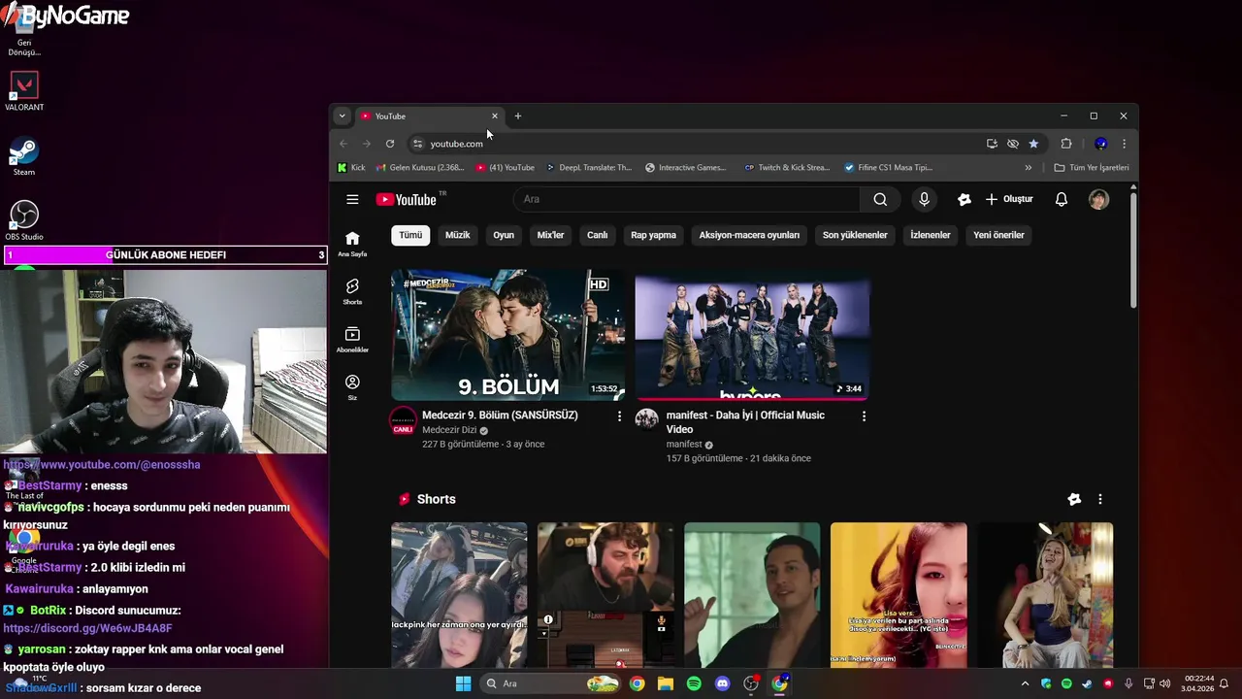Expand hidden bookmarks overflow chevron

click(1029, 167)
